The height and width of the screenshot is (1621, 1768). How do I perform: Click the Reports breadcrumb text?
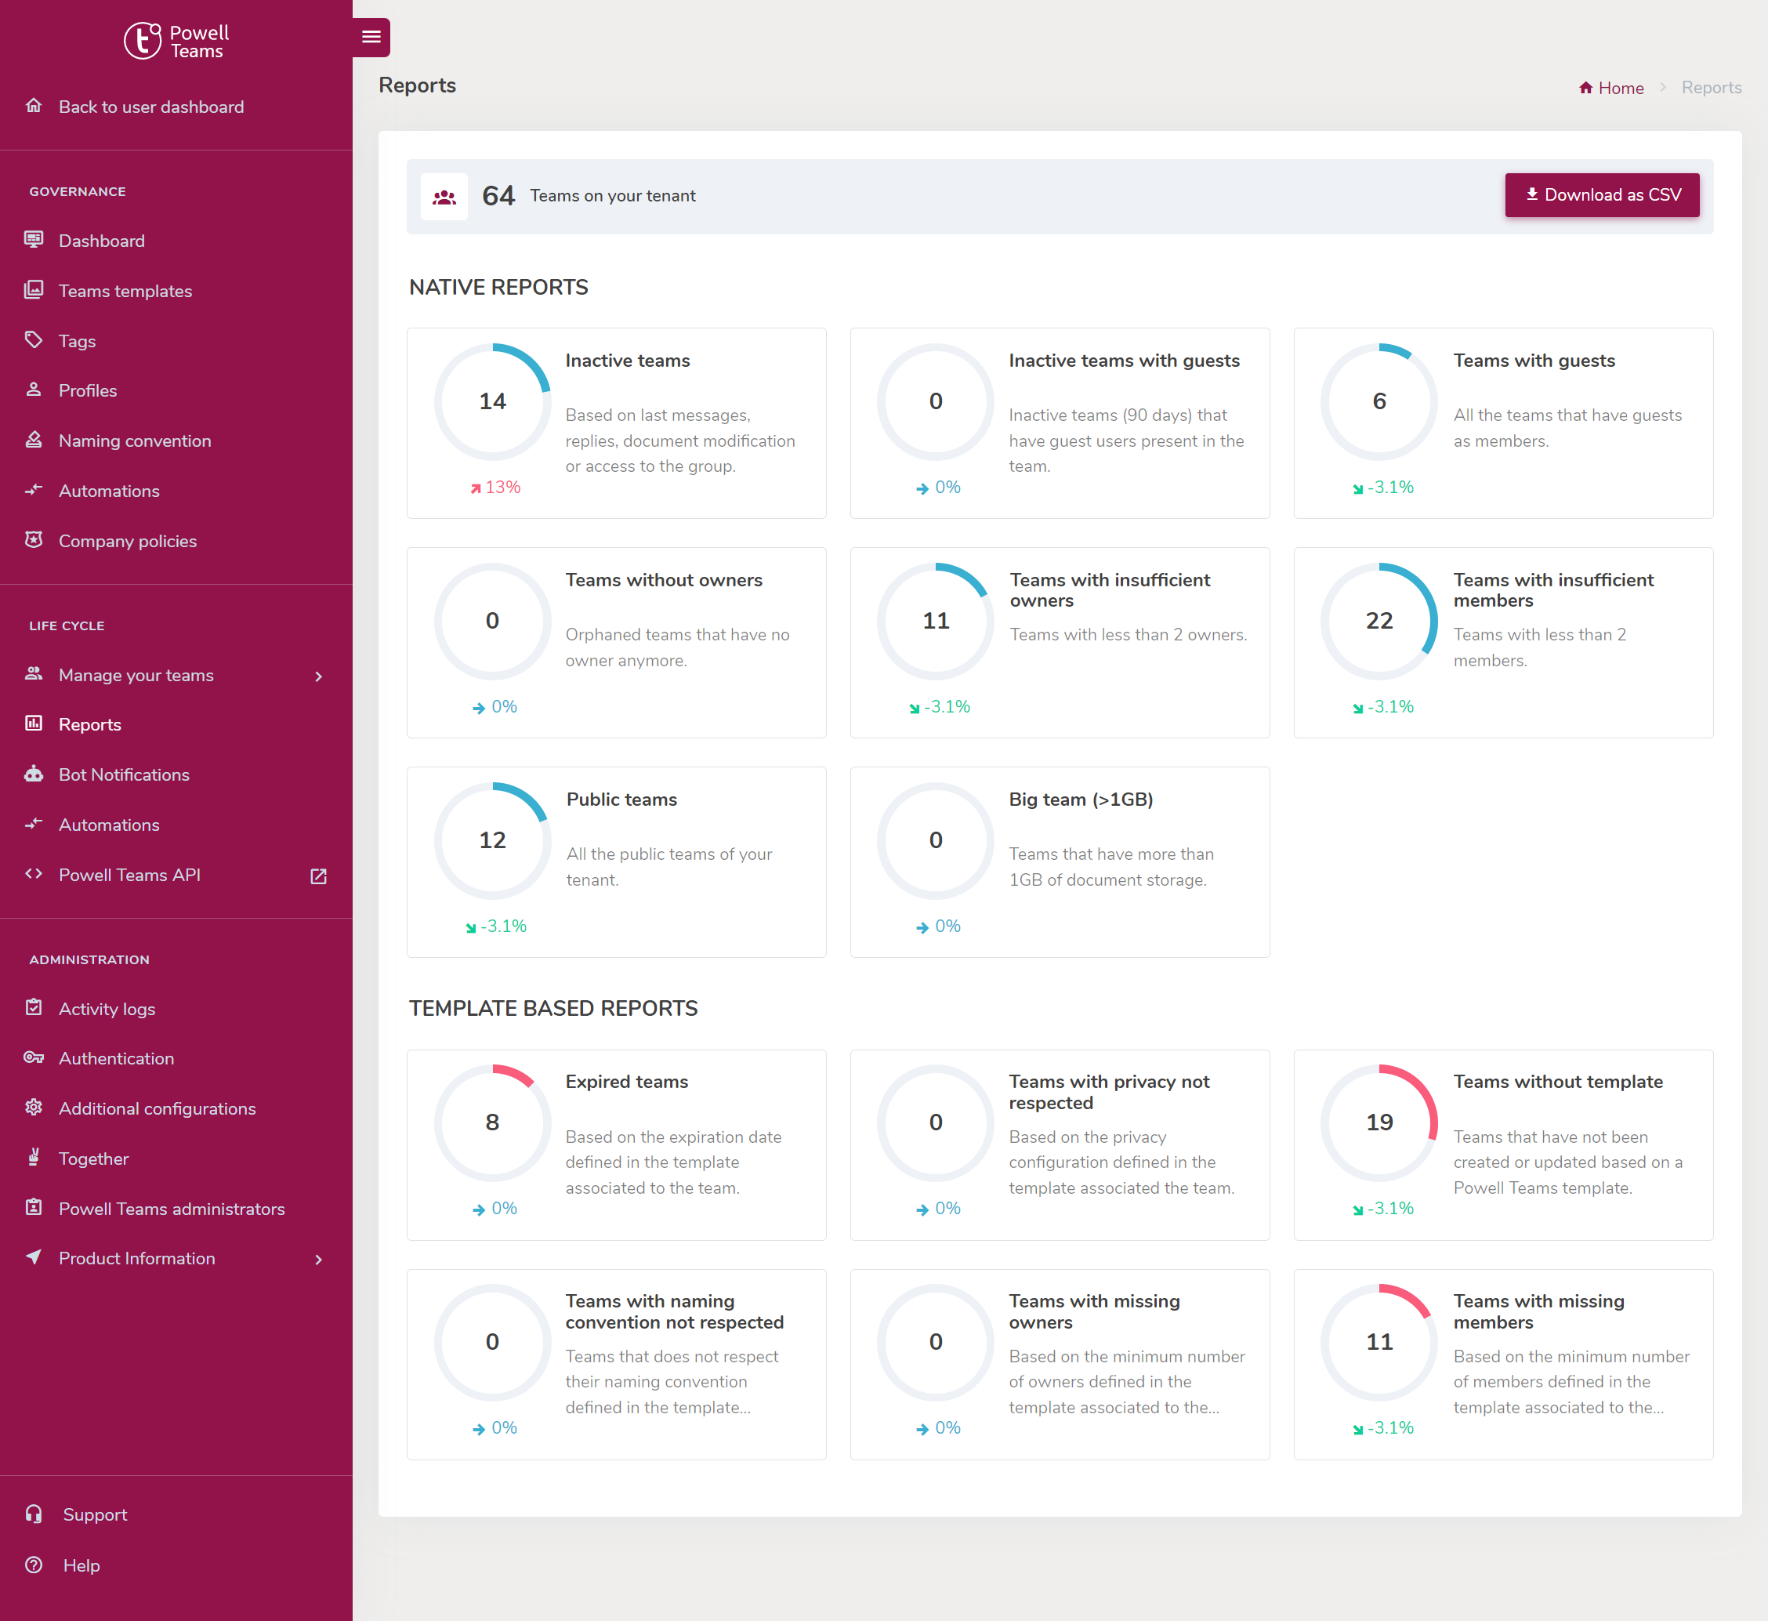coord(1711,88)
